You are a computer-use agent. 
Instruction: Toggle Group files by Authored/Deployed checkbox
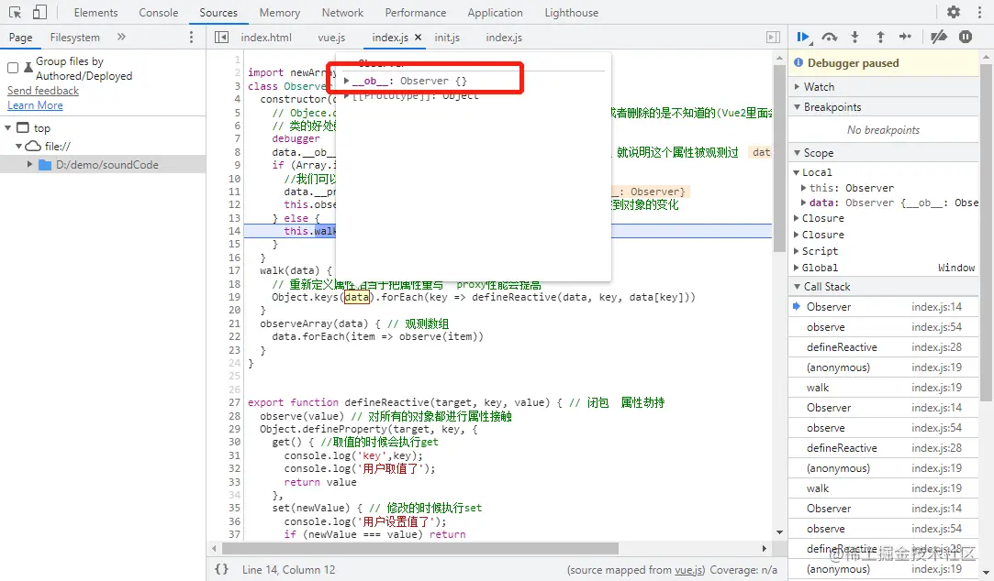pyautogui.click(x=13, y=68)
